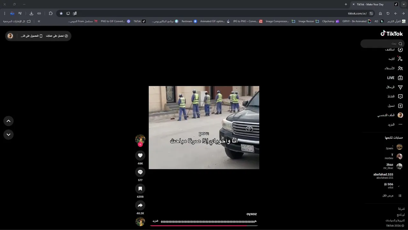Like the video with heart icon
This screenshot has height=230, width=408.
tap(140, 155)
